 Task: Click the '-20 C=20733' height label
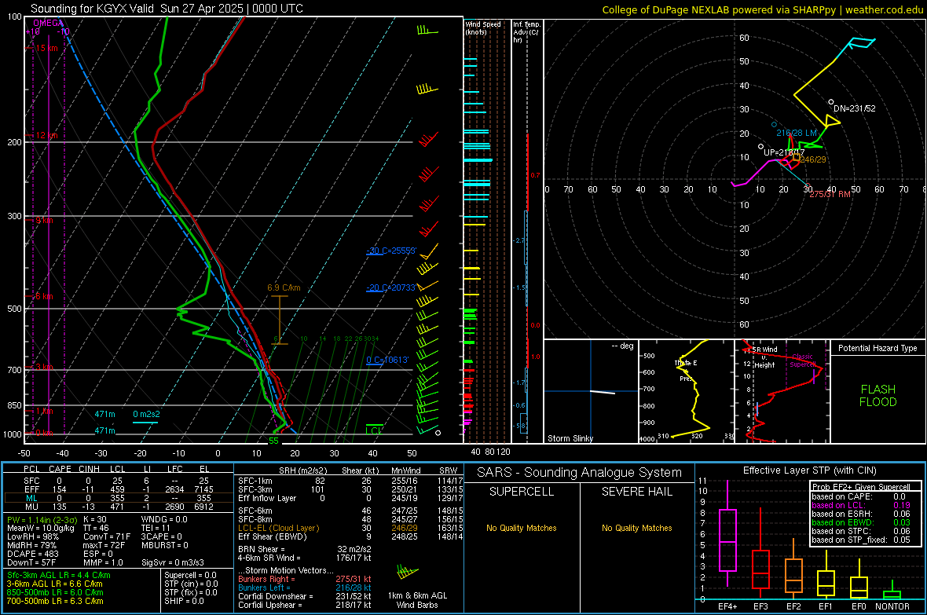[x=391, y=288]
